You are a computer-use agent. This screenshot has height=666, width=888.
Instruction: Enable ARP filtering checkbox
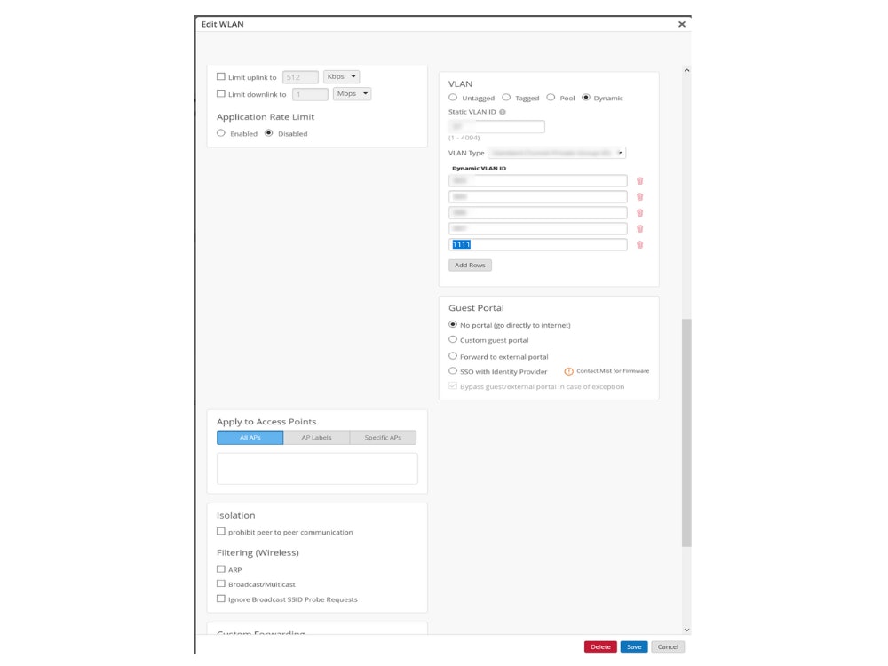coord(221,569)
